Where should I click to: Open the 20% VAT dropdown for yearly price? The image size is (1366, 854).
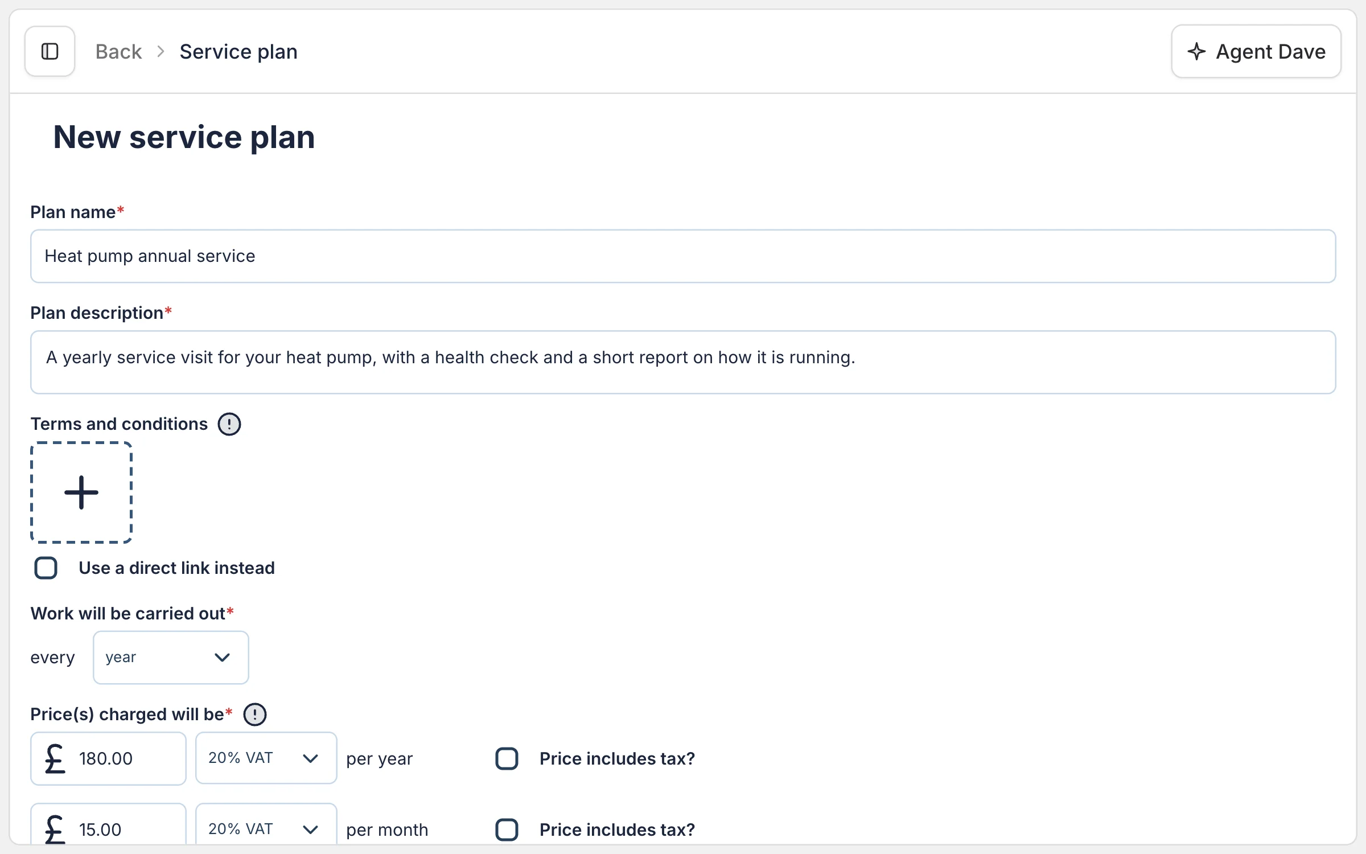click(x=266, y=758)
